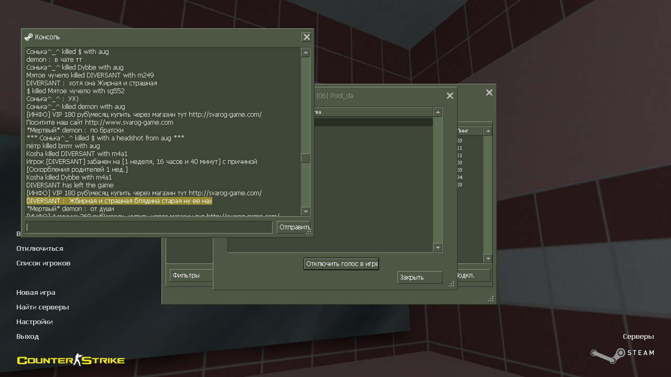The width and height of the screenshot is (671, 377).
Task: Click the player list column header
Action: [x=374, y=112]
